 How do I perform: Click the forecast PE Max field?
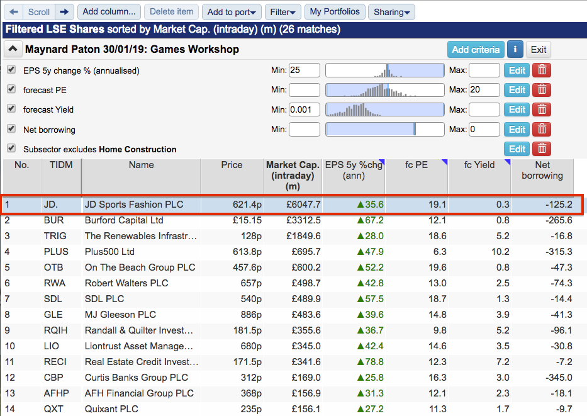click(484, 90)
